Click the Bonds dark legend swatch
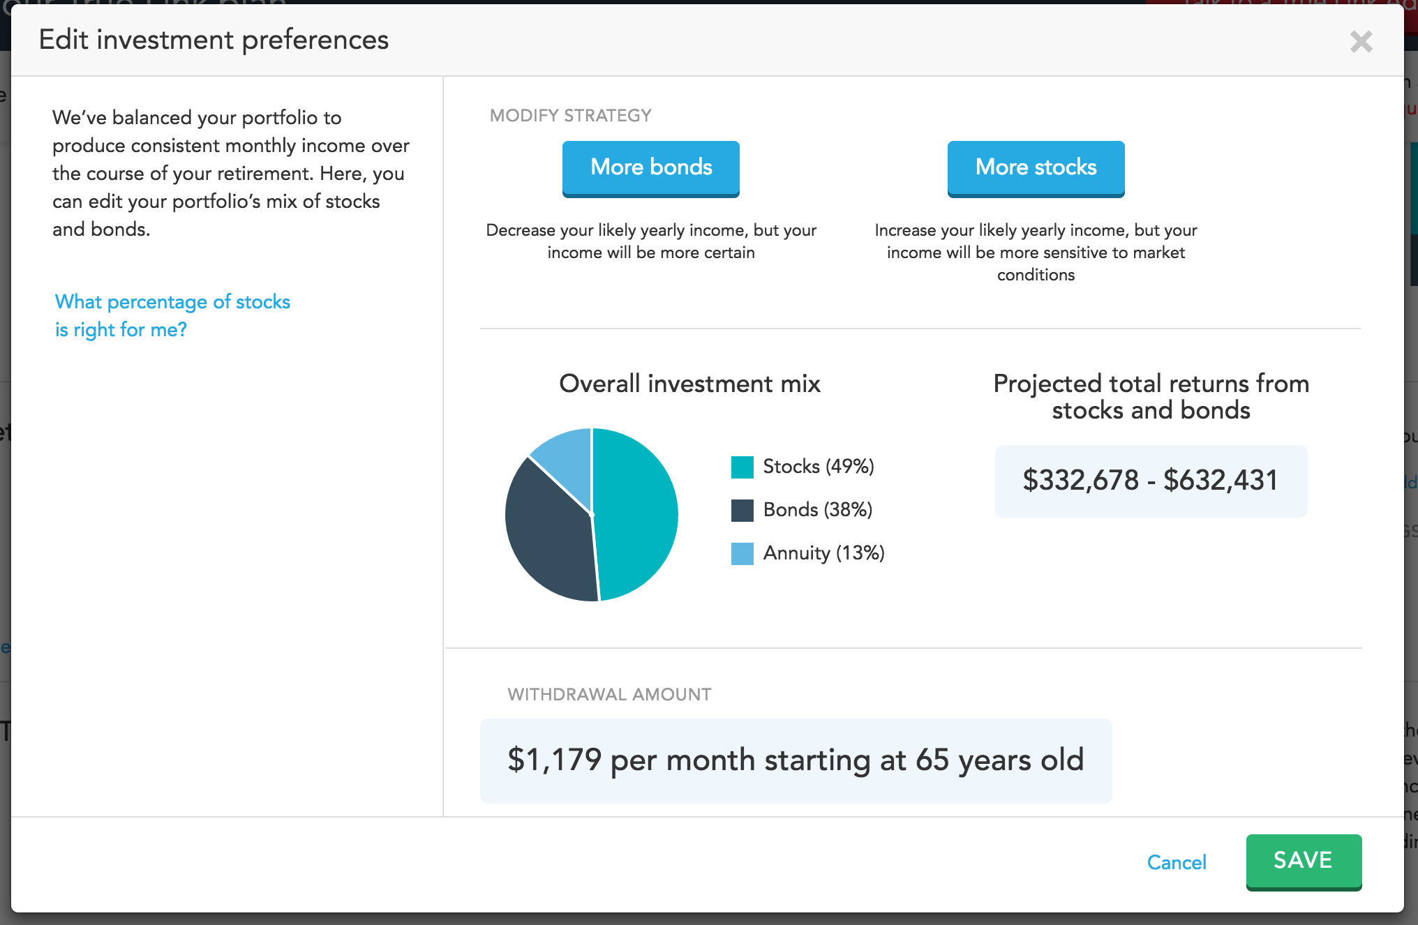Viewport: 1418px width, 925px height. 742,510
